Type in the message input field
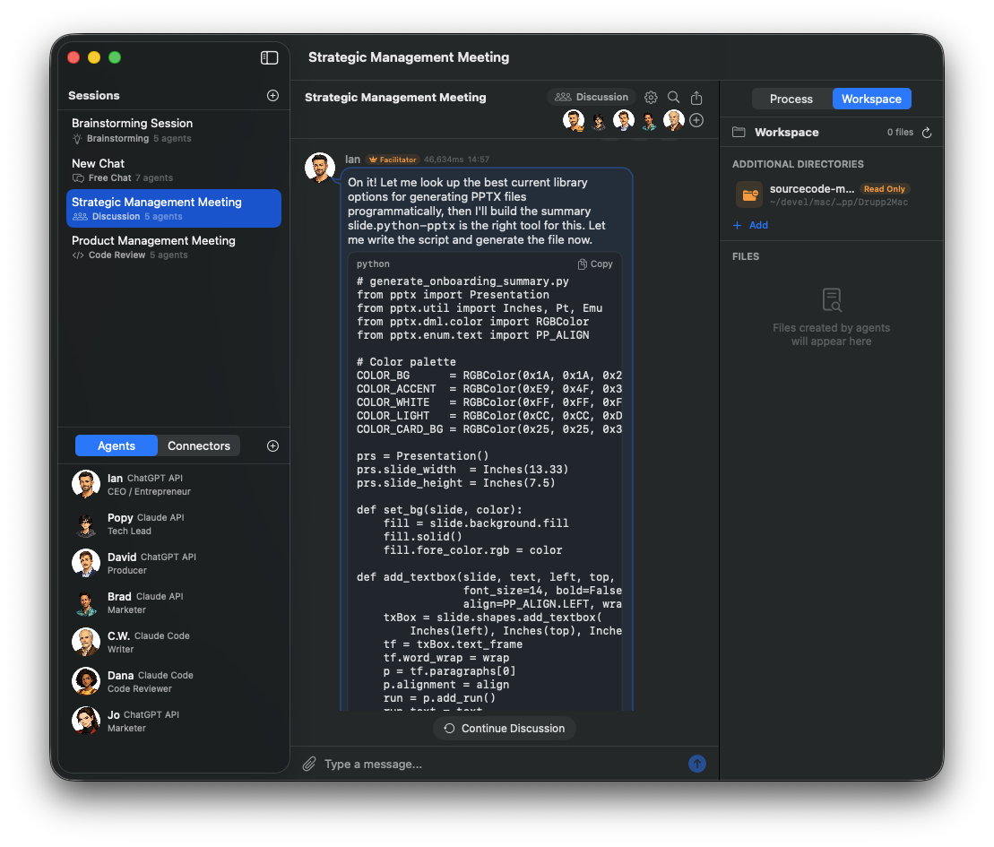 tap(502, 764)
